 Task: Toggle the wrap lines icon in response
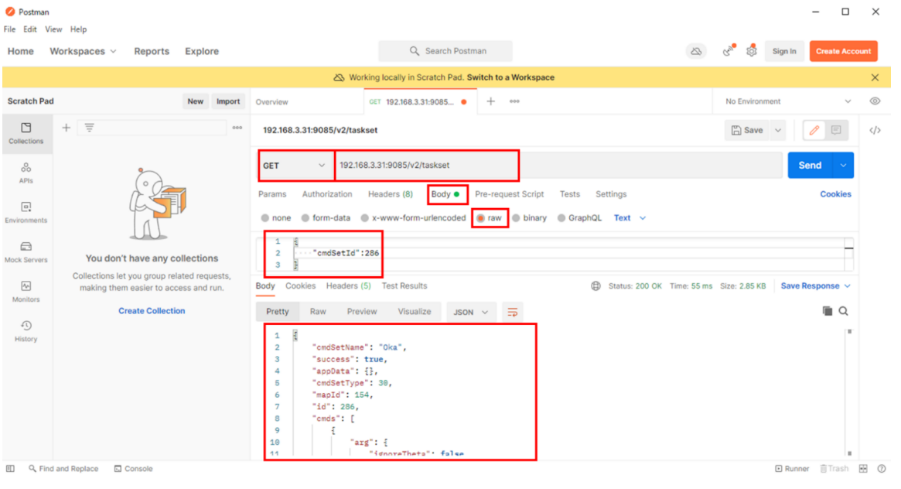[512, 312]
